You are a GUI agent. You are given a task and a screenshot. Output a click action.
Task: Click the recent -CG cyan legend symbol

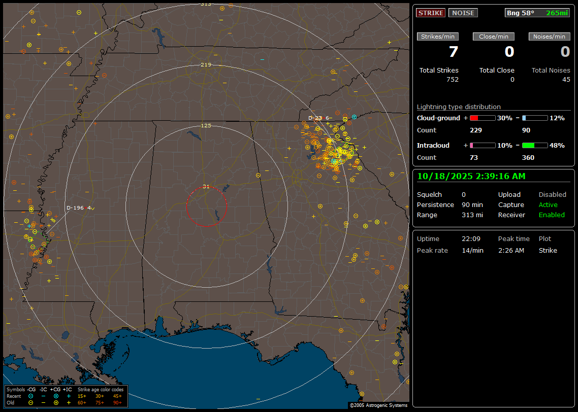tap(31, 396)
